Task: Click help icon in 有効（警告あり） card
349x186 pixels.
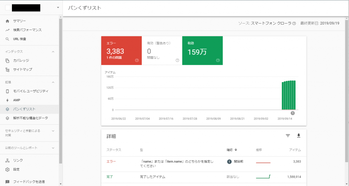Action: pos(177,60)
